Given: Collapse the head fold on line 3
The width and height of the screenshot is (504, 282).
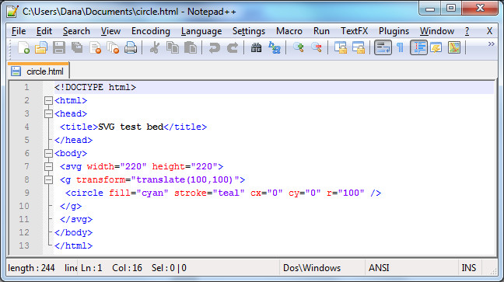Looking at the screenshot, I should tap(48, 113).
